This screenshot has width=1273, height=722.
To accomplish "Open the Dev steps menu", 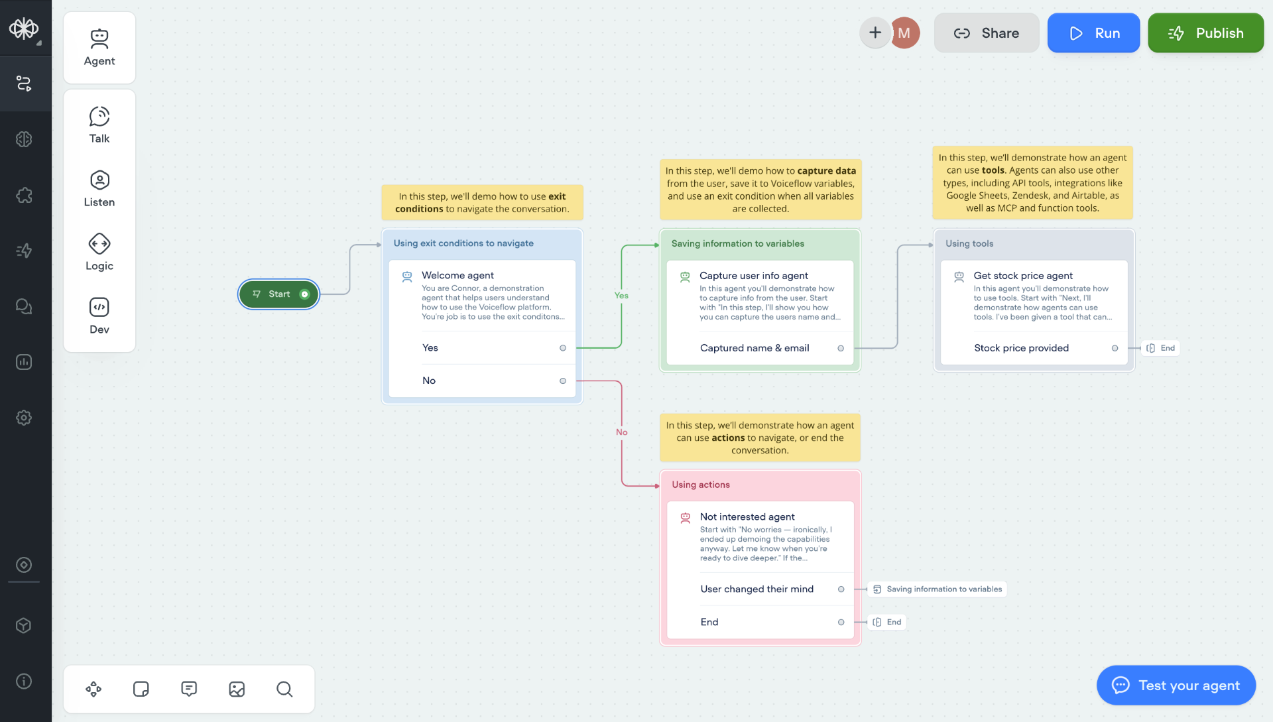I will [x=99, y=316].
